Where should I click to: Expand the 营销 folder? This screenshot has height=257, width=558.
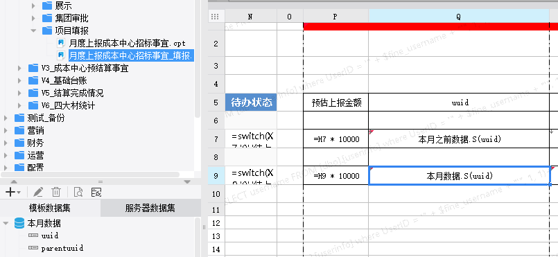tap(6, 130)
